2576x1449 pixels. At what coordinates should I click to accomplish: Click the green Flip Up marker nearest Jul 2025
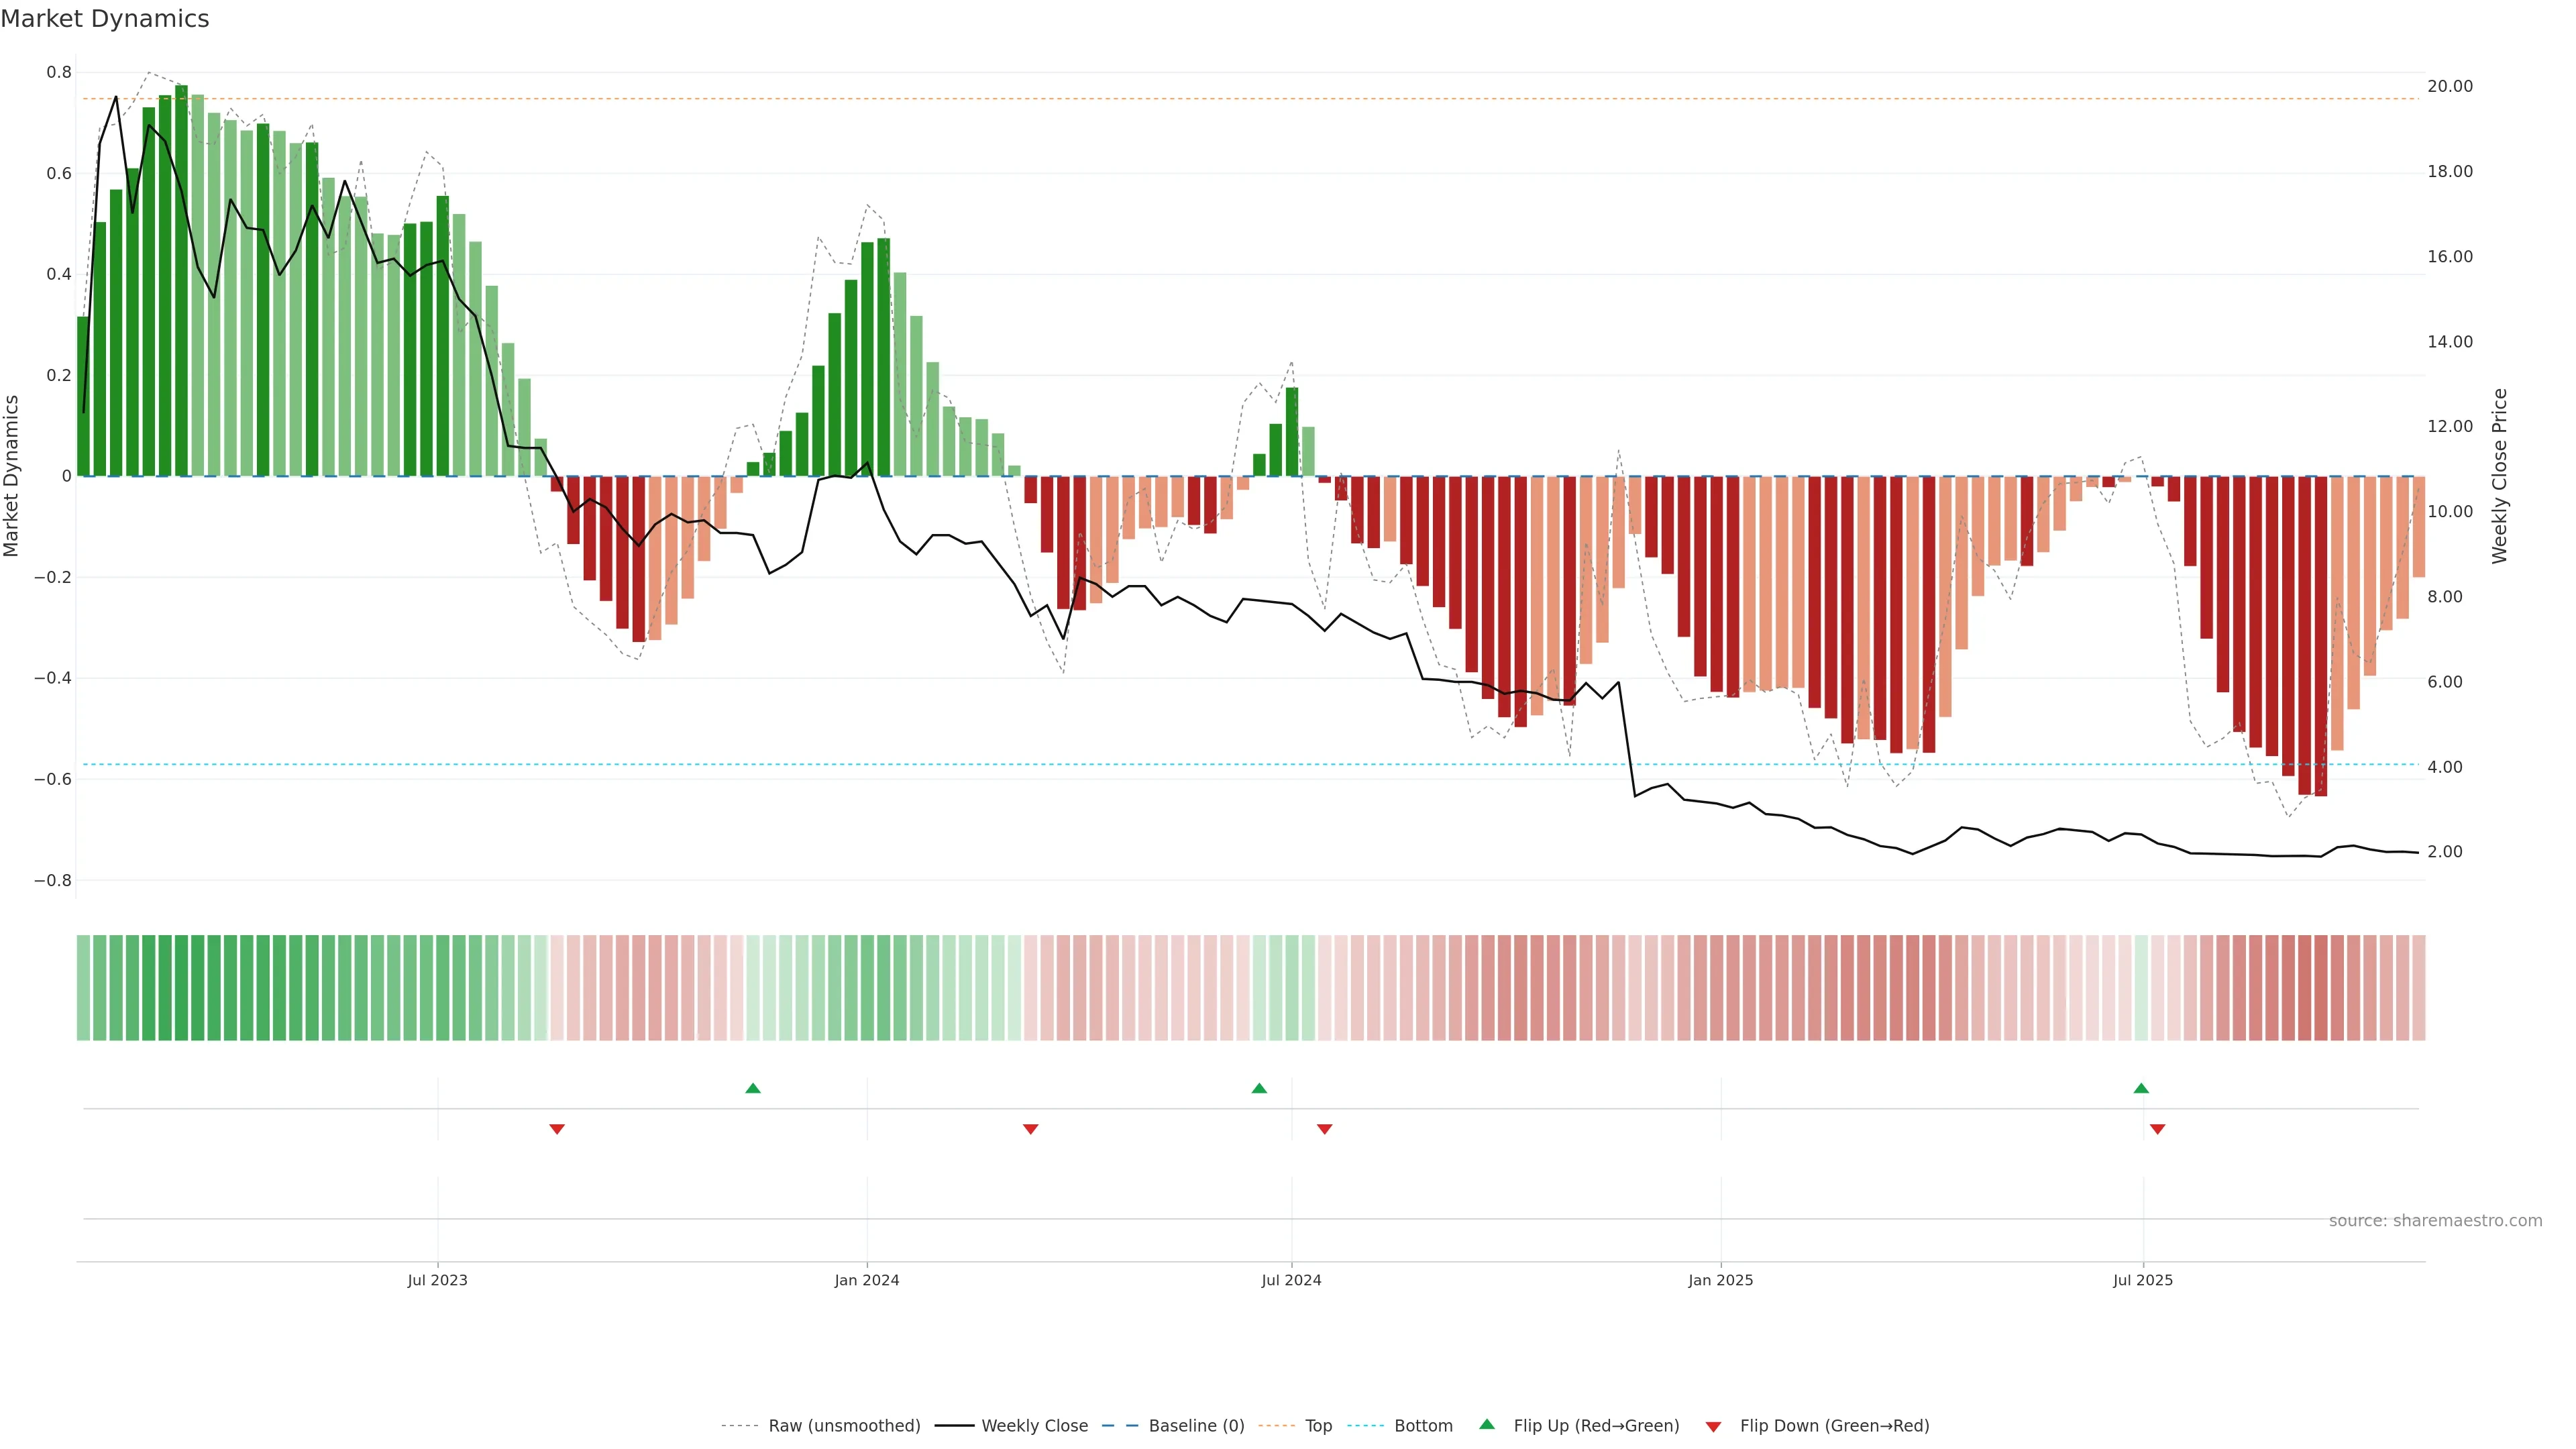coord(2141,1088)
